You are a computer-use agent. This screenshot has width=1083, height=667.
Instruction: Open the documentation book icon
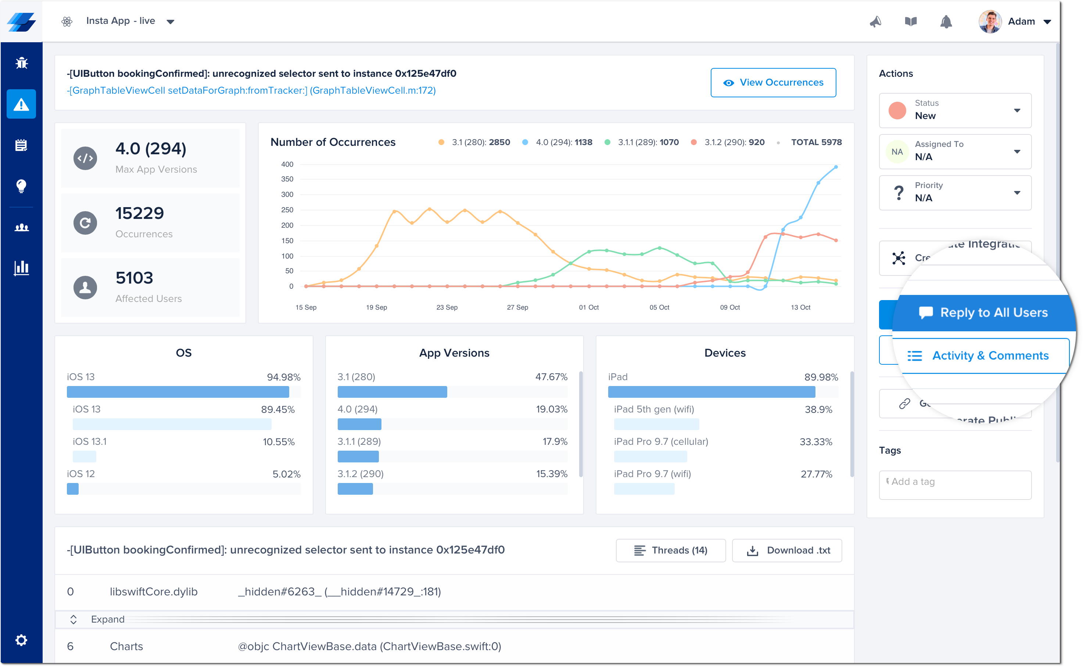pyautogui.click(x=910, y=22)
